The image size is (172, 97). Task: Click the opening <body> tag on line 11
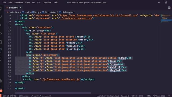click(19, 25)
